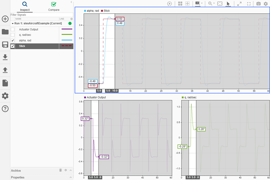Click the -0.50 Stick cursor value label
Viewport: 270px width, 180px height.
(92, 85)
